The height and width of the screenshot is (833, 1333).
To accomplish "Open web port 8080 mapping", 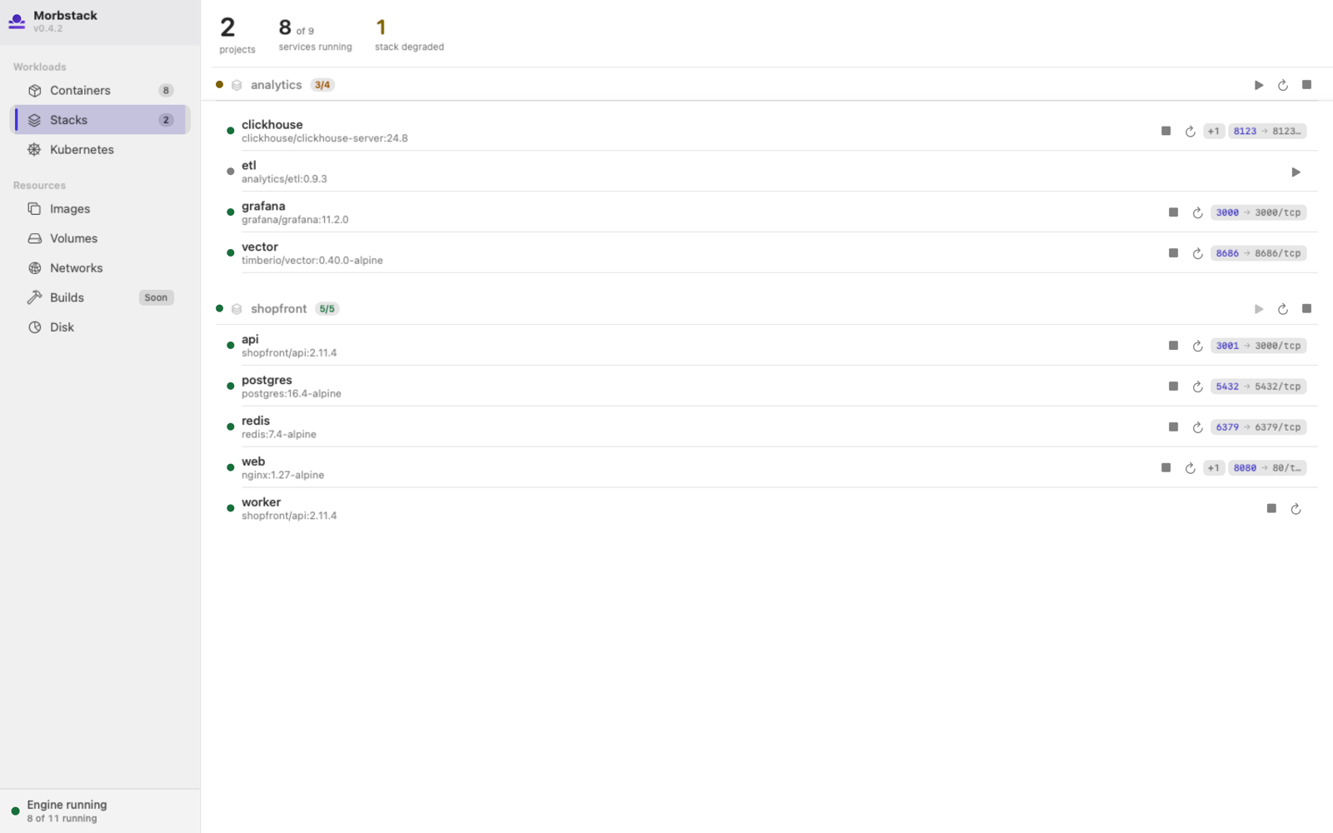I will [x=1267, y=469].
